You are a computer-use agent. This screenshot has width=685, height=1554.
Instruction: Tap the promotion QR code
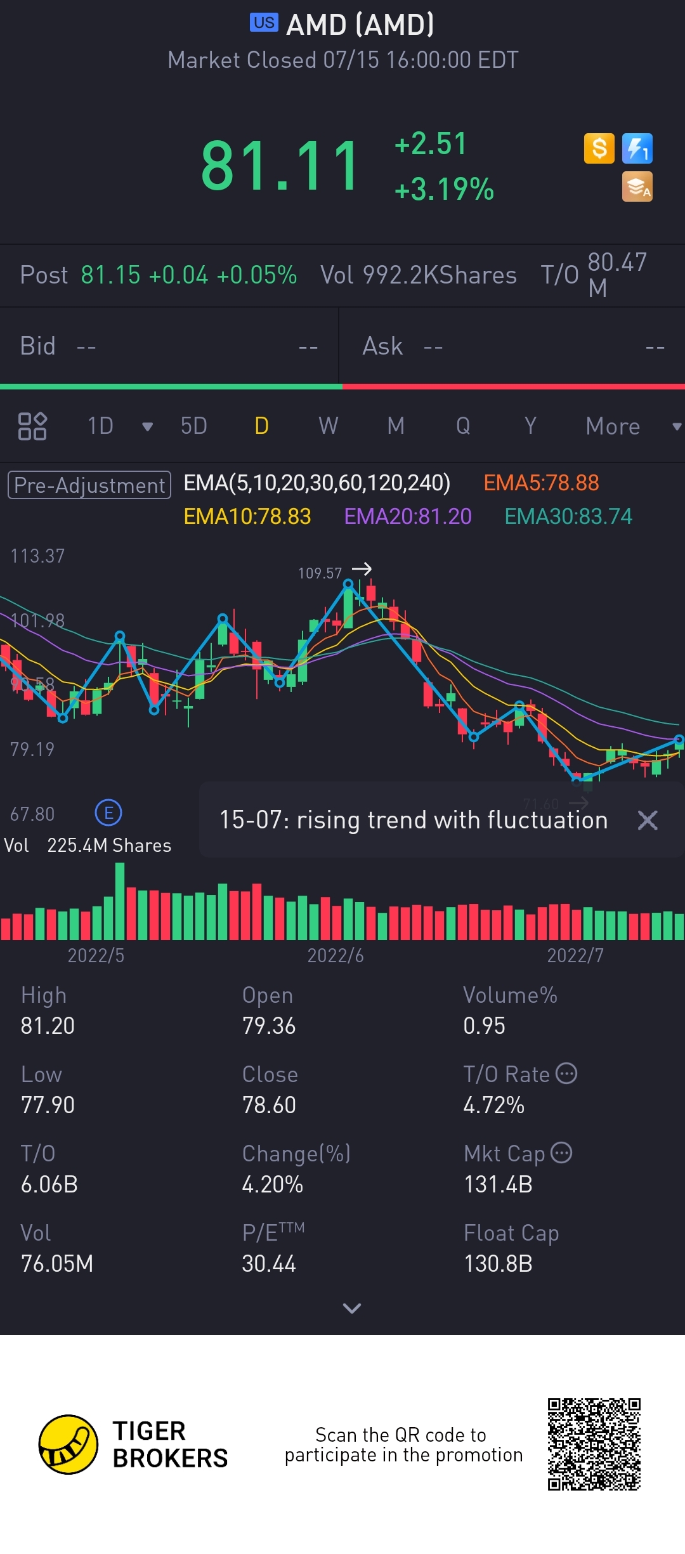pyautogui.click(x=594, y=1444)
